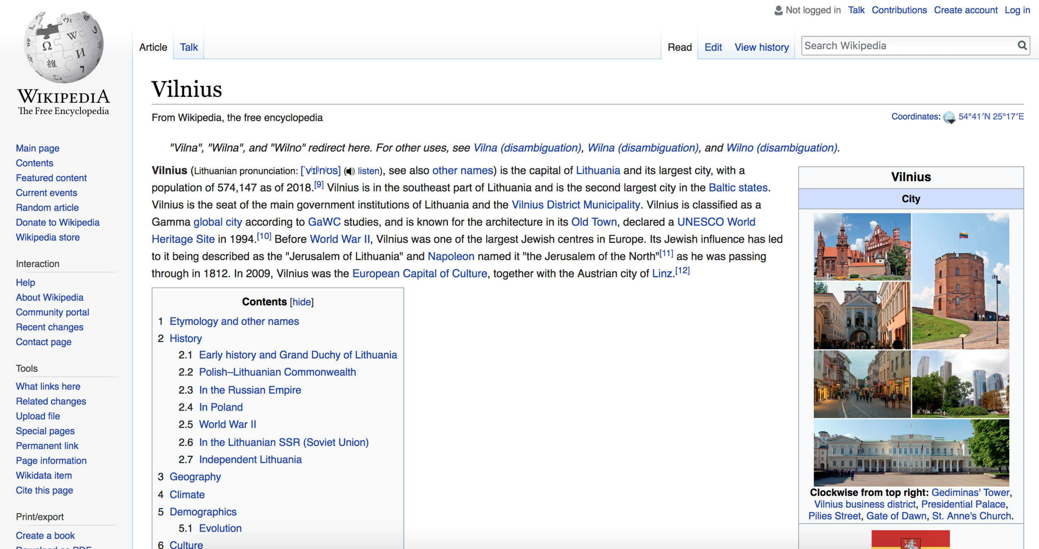This screenshot has width=1039, height=549.
Task: Click the Pilies Street photo
Action: (x=862, y=384)
